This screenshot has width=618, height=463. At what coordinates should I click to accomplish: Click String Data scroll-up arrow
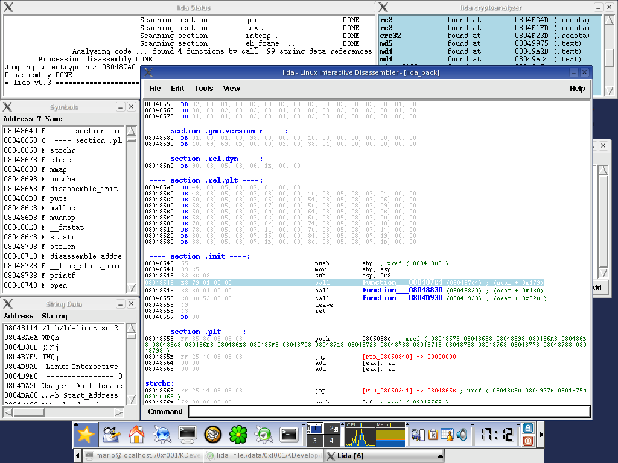point(132,328)
